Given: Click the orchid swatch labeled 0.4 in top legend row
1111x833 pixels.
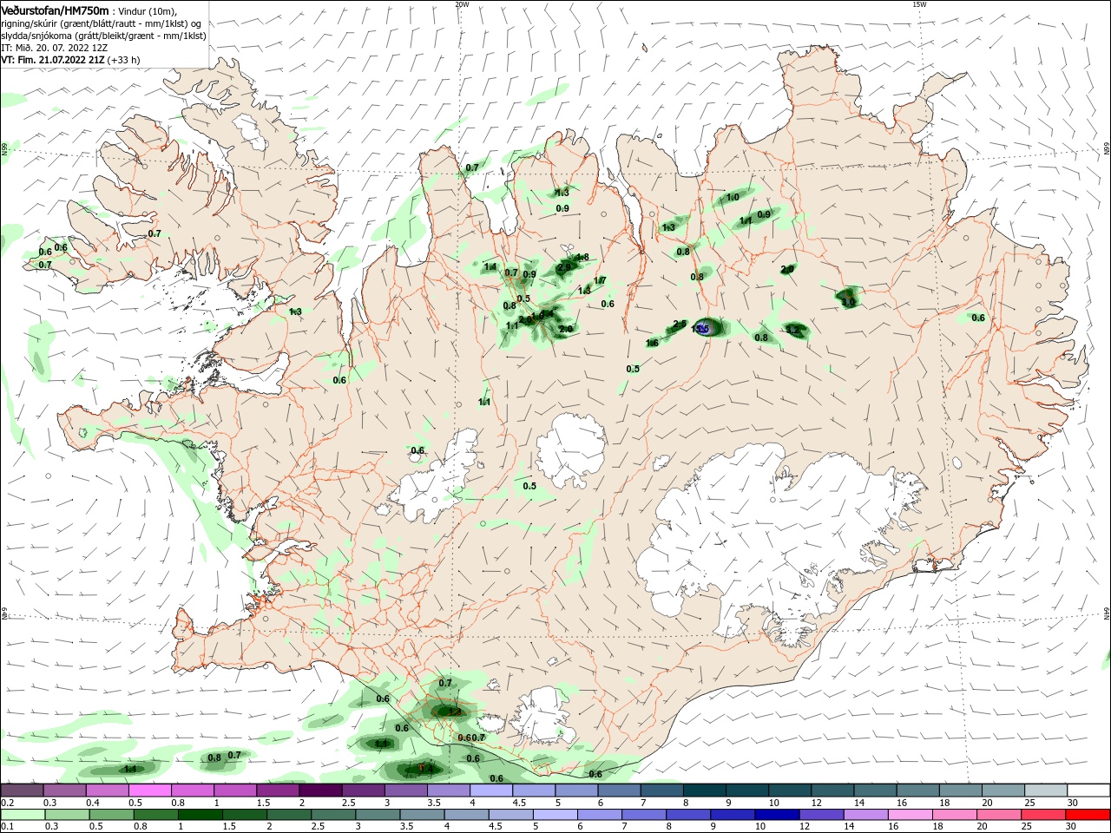Looking at the screenshot, I should pos(107,790).
